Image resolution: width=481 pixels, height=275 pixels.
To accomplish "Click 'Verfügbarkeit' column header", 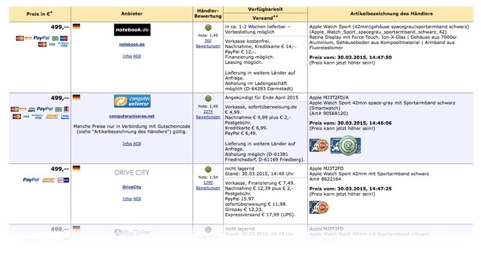I will [x=265, y=9].
